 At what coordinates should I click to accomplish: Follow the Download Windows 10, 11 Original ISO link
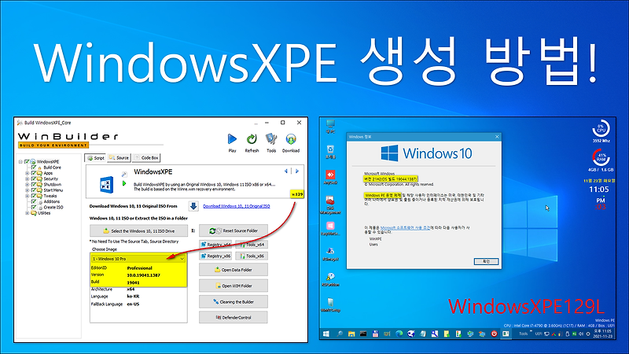[237, 206]
